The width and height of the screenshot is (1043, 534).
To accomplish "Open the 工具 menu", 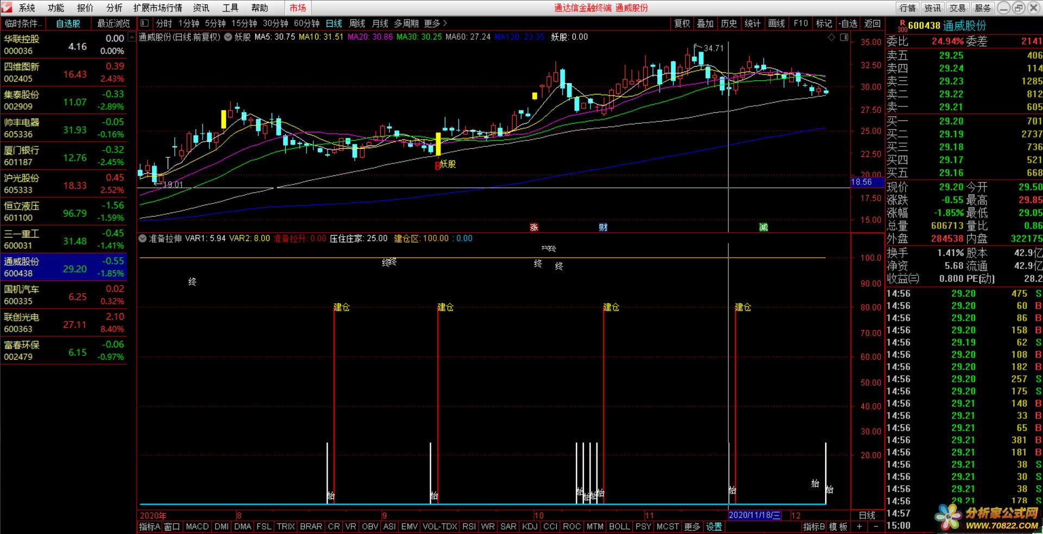I will tap(230, 8).
